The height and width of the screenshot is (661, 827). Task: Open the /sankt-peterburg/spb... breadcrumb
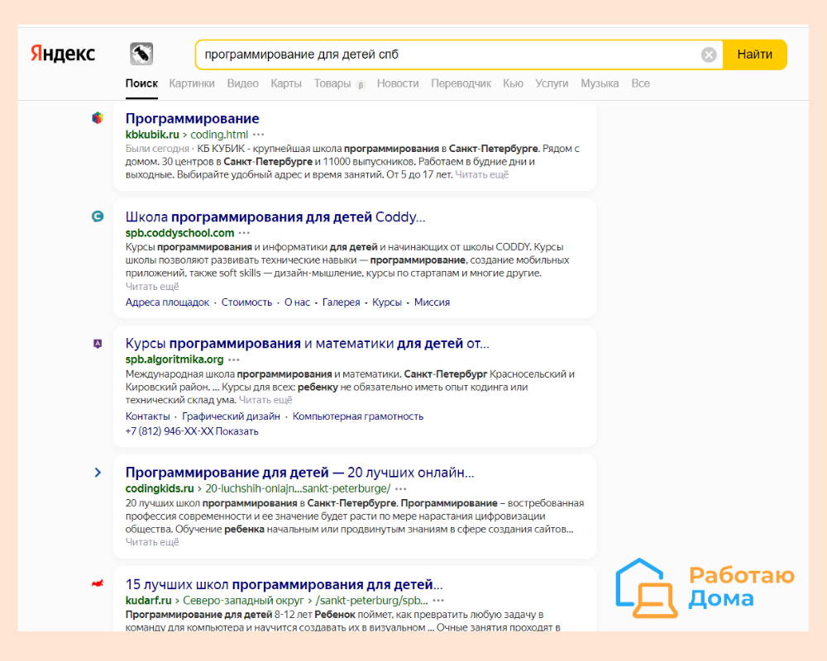click(x=372, y=601)
